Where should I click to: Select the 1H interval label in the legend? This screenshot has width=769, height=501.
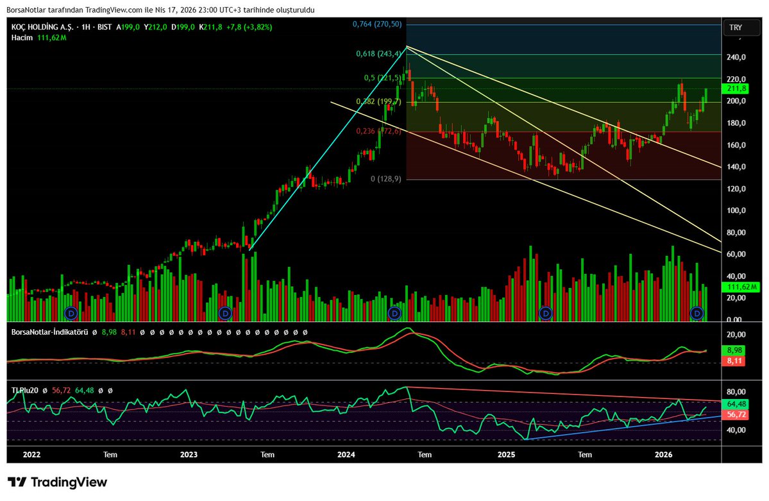point(87,27)
